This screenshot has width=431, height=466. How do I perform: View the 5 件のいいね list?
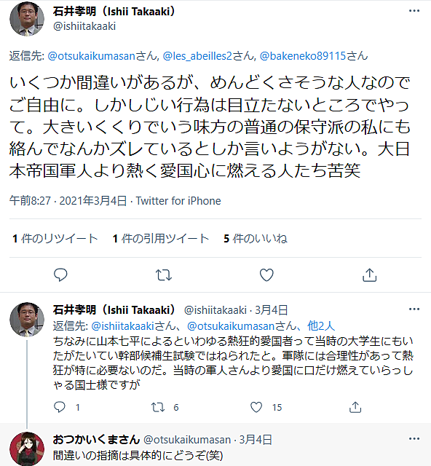pos(256,238)
